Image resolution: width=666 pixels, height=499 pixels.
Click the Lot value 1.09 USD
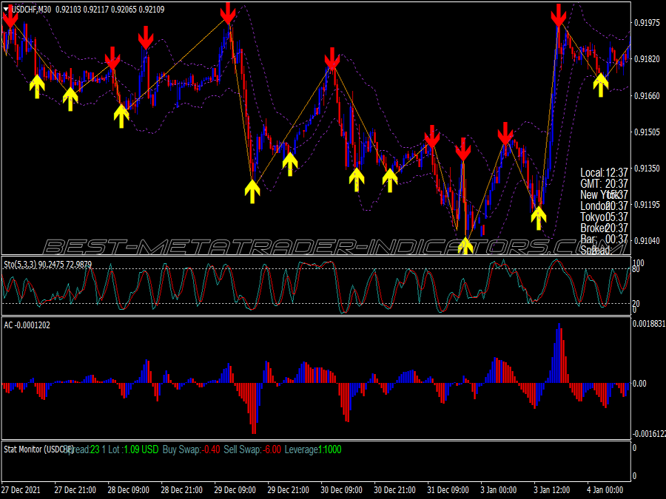pyautogui.click(x=141, y=449)
